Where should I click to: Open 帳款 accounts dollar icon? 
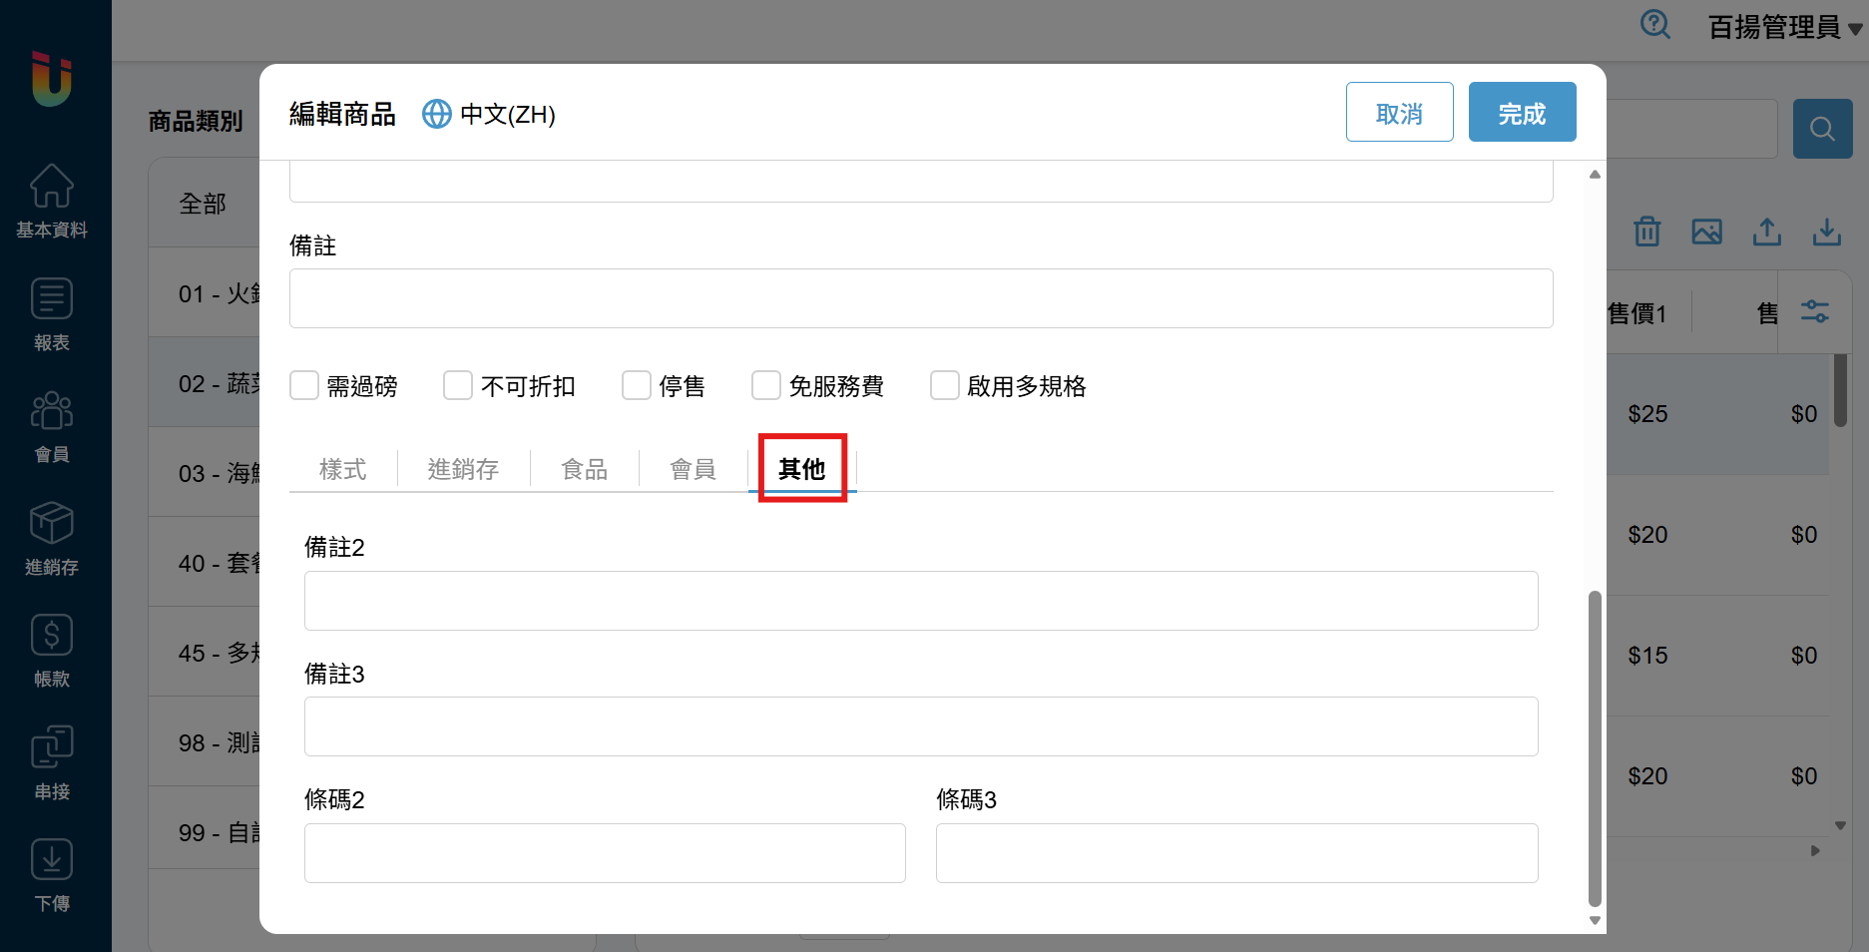pos(52,651)
